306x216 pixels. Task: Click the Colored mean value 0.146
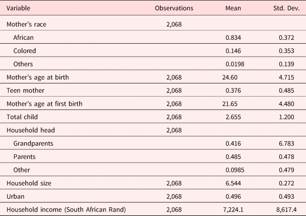click(233, 50)
